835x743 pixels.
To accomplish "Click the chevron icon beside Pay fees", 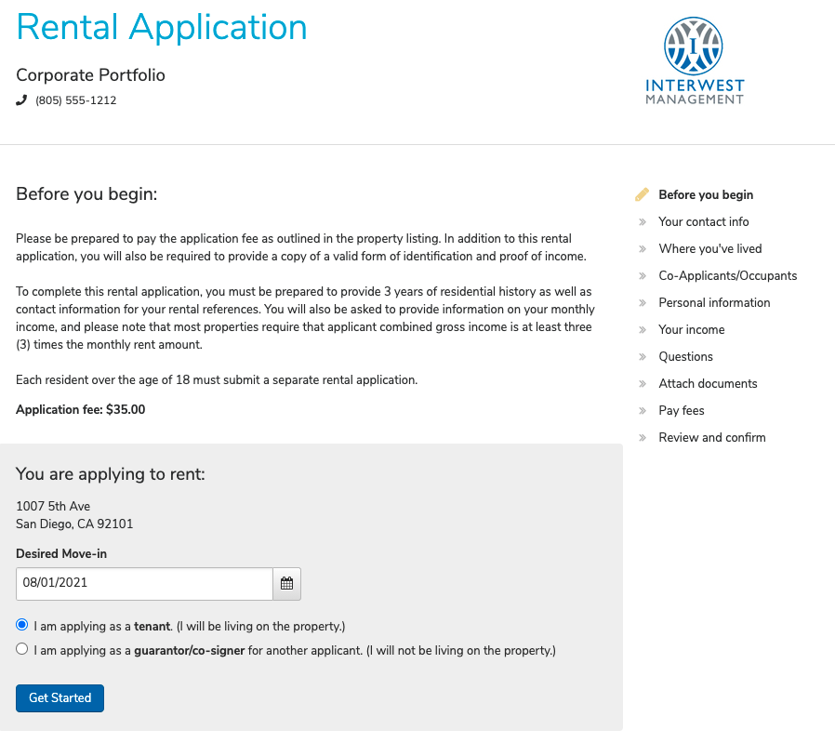I will (642, 411).
